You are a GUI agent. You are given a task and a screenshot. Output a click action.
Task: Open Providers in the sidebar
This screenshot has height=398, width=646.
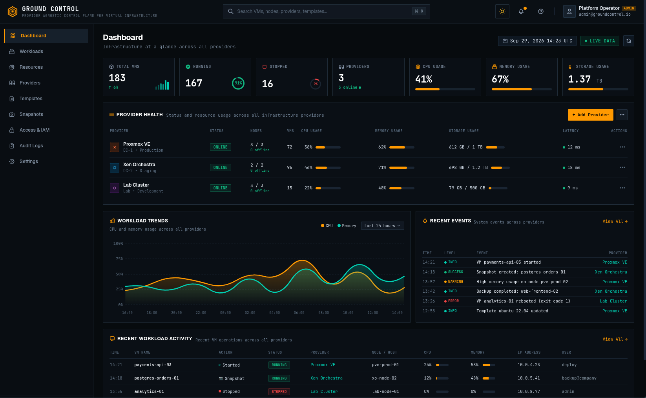pyautogui.click(x=46, y=83)
